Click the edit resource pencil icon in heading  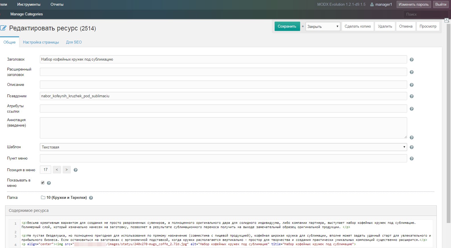[x=3, y=28]
